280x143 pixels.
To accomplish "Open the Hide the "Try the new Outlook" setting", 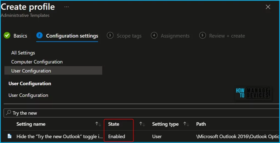I will (60, 136).
